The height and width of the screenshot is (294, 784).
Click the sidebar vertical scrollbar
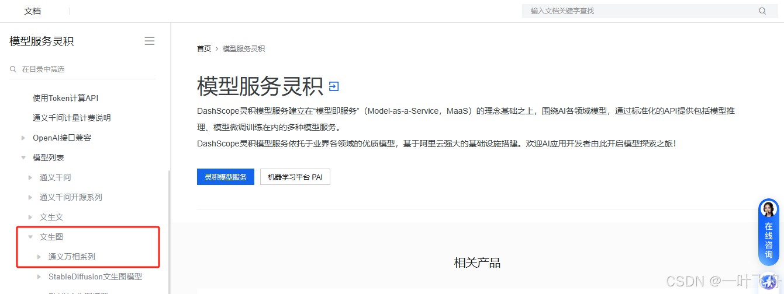pos(170,232)
